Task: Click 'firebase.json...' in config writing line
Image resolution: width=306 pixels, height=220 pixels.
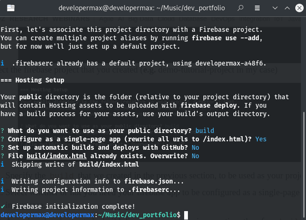Action: tap(154, 181)
